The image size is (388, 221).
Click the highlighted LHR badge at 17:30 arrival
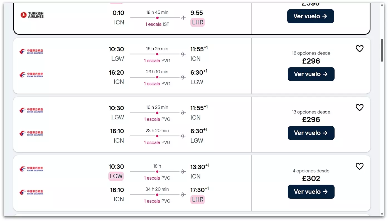click(x=198, y=199)
